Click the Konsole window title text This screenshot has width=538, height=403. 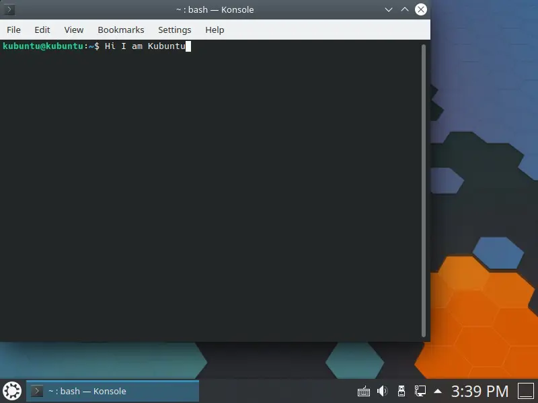coord(215,9)
